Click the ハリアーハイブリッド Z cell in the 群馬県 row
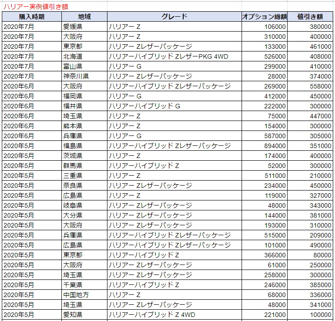 [x=174, y=166]
